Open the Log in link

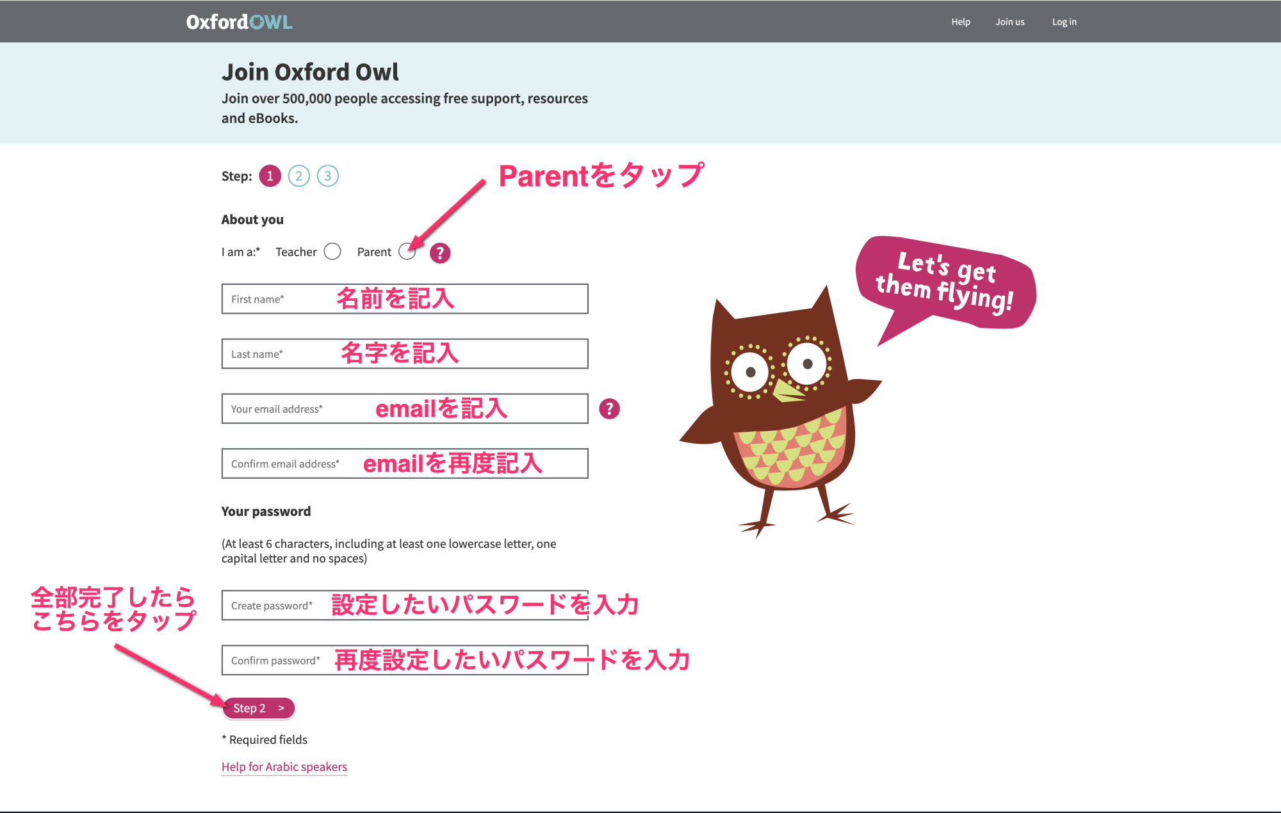1065,22
